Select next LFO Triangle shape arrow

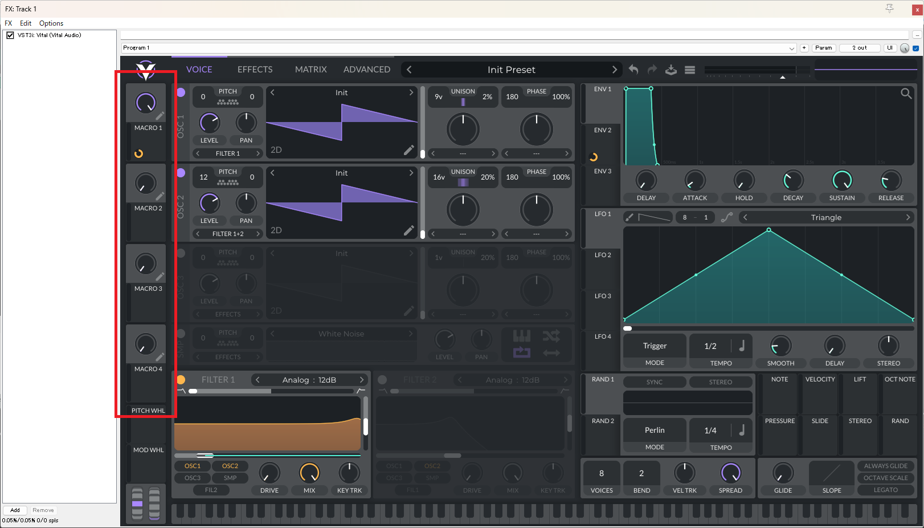[908, 217]
